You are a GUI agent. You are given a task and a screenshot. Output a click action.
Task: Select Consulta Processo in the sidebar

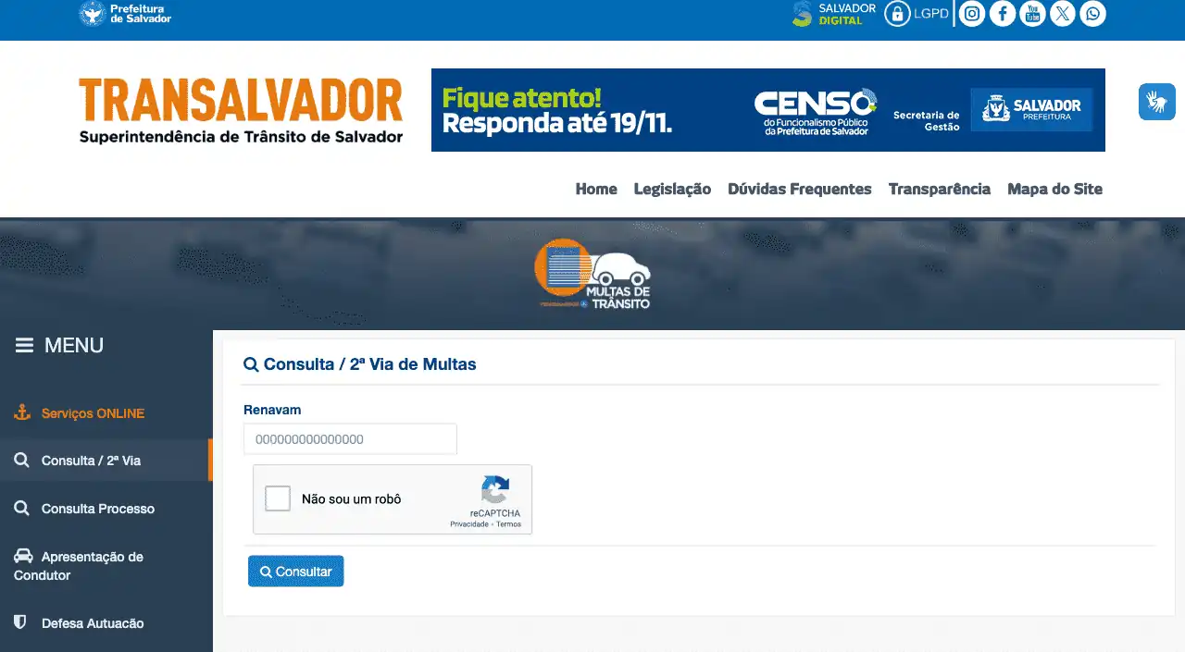97,509
